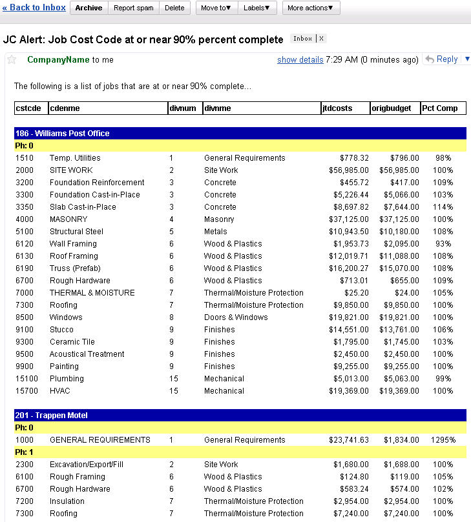The height and width of the screenshot is (522, 471).
Task: Click the CompanyName sender name
Action: (58, 60)
